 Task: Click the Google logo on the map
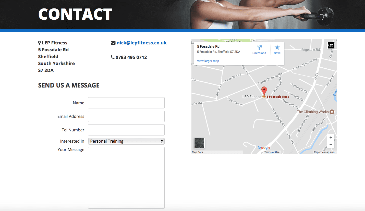pos(264,147)
